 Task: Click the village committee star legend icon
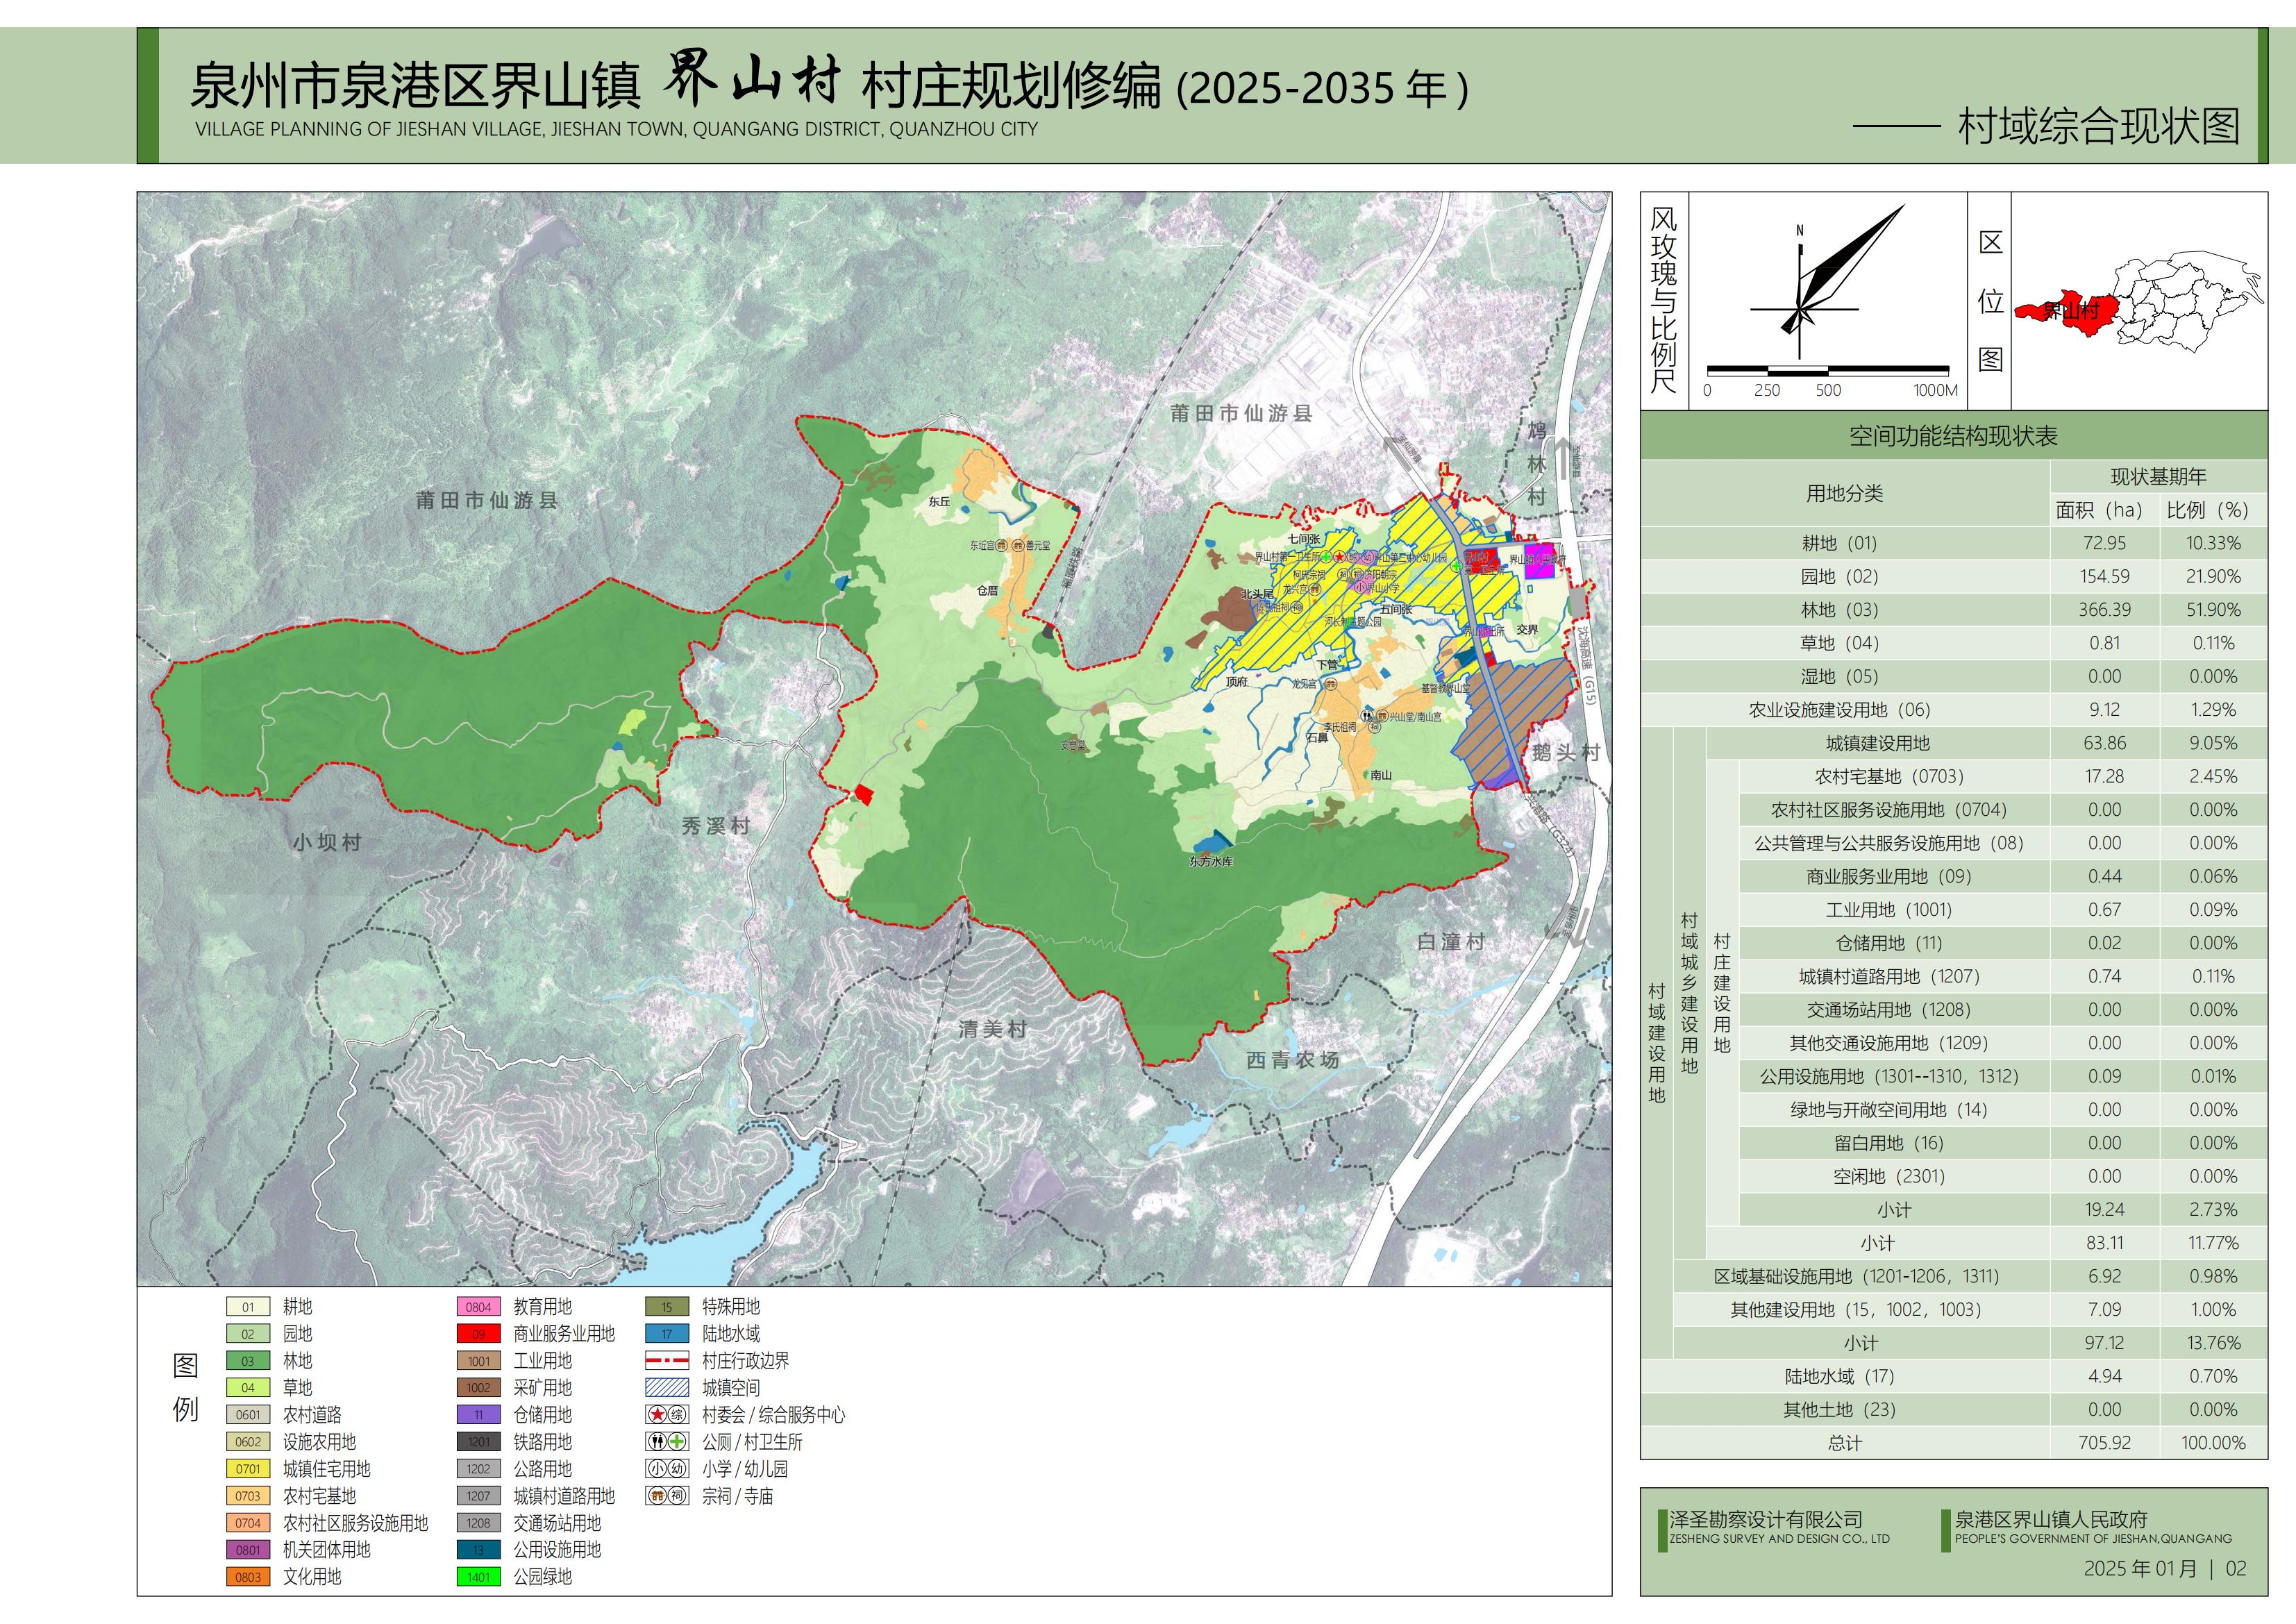click(657, 1414)
